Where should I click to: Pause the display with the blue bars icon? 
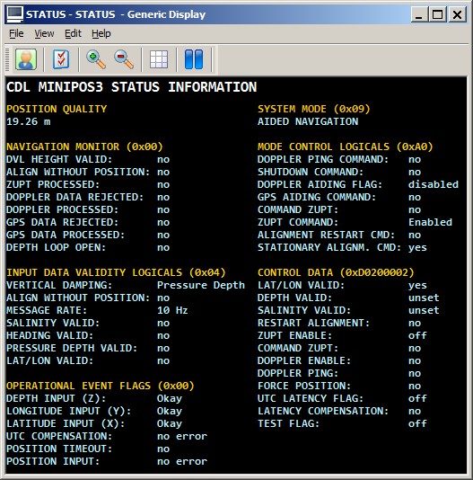[x=194, y=59]
